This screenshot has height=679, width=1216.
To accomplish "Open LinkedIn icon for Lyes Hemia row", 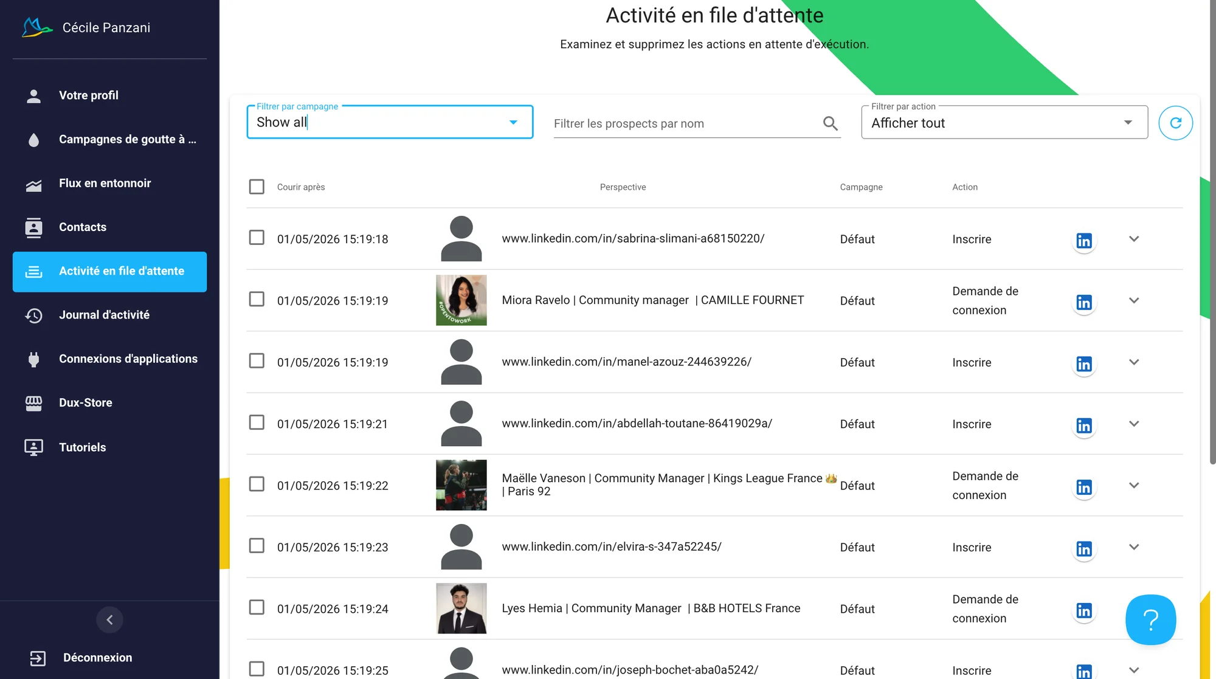I will click(1084, 610).
